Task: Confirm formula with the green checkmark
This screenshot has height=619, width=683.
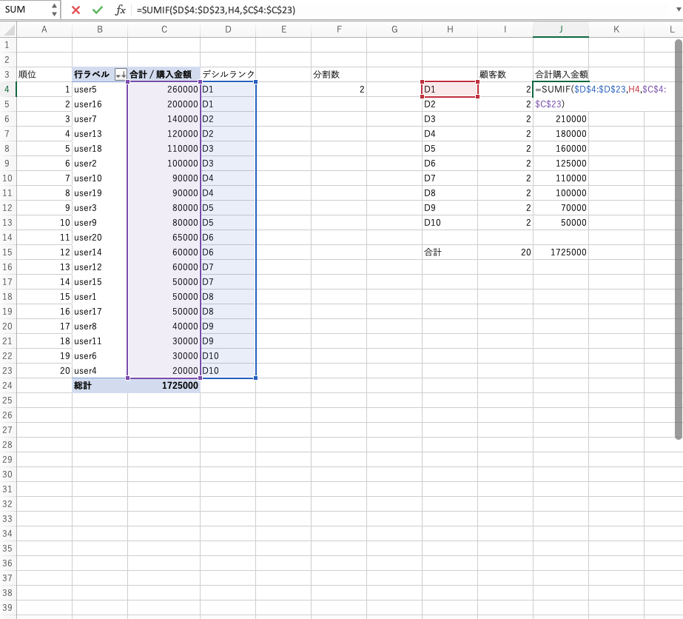Action: pyautogui.click(x=97, y=10)
